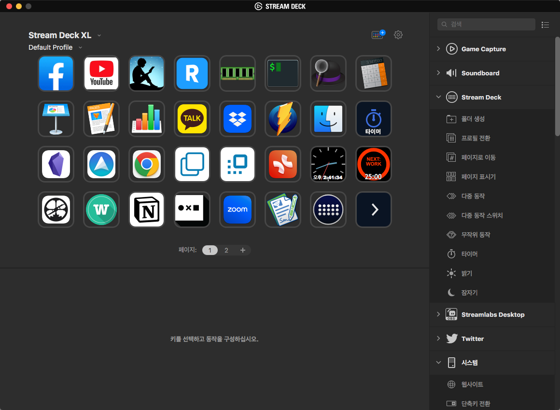Image resolution: width=560 pixels, height=410 pixels.
Task: Choose the 페이지 표시기 action
Action: pos(492,177)
